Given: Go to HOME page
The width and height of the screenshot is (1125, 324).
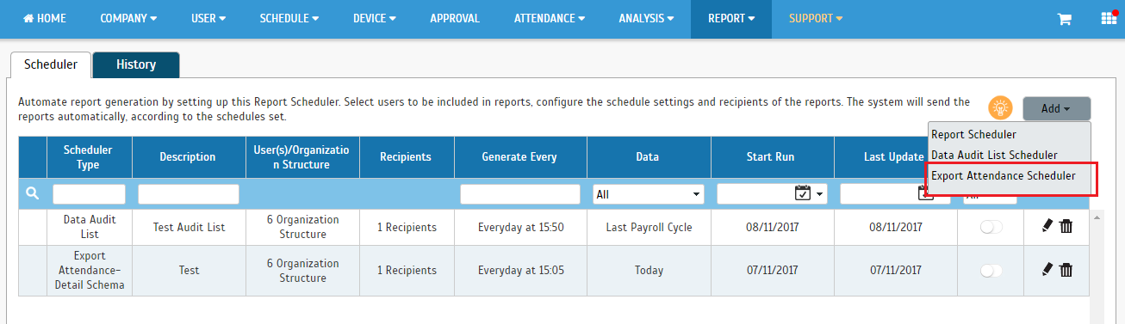Looking at the screenshot, I should point(44,18).
